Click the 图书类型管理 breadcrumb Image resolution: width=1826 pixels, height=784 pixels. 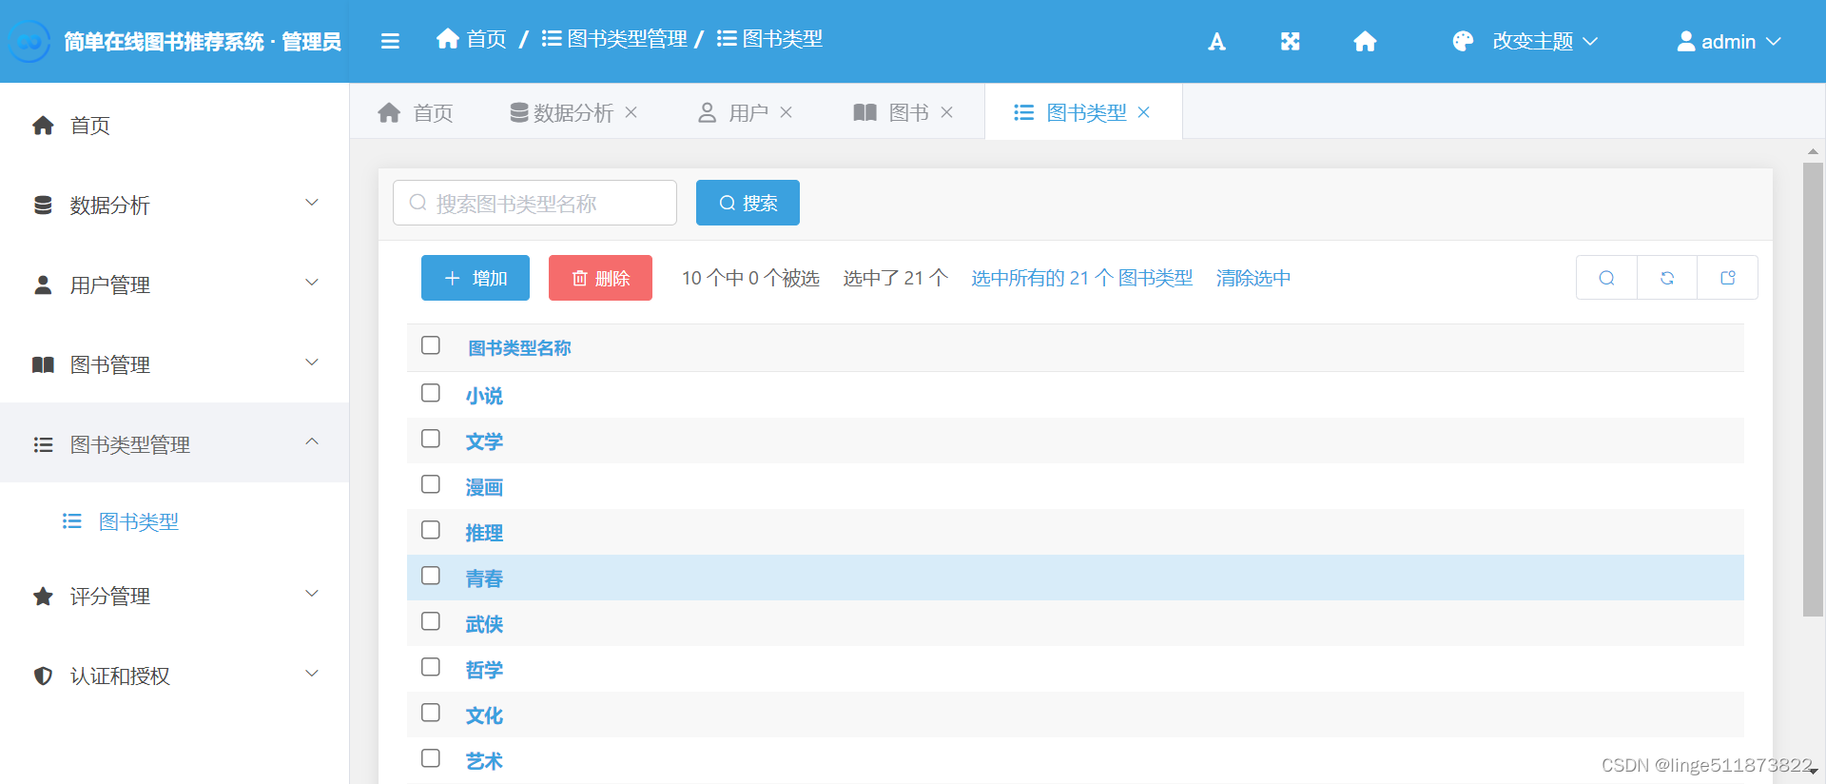(614, 39)
